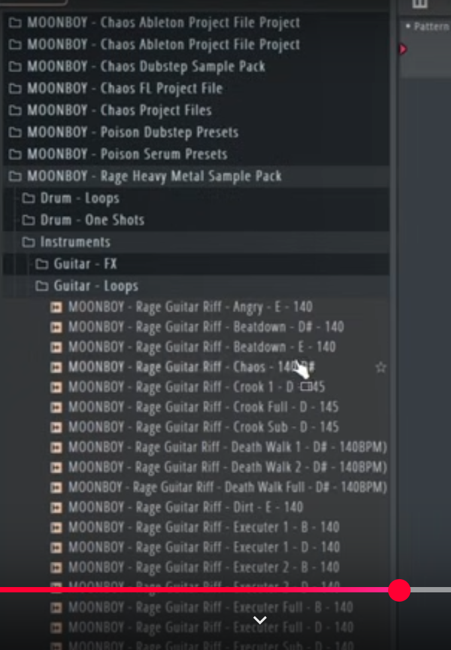This screenshot has width=451, height=650.
Task: Click the red video progress bar knob
Action: [x=399, y=590]
